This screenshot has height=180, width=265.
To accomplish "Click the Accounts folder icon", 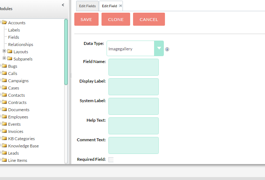I will 4,22.
